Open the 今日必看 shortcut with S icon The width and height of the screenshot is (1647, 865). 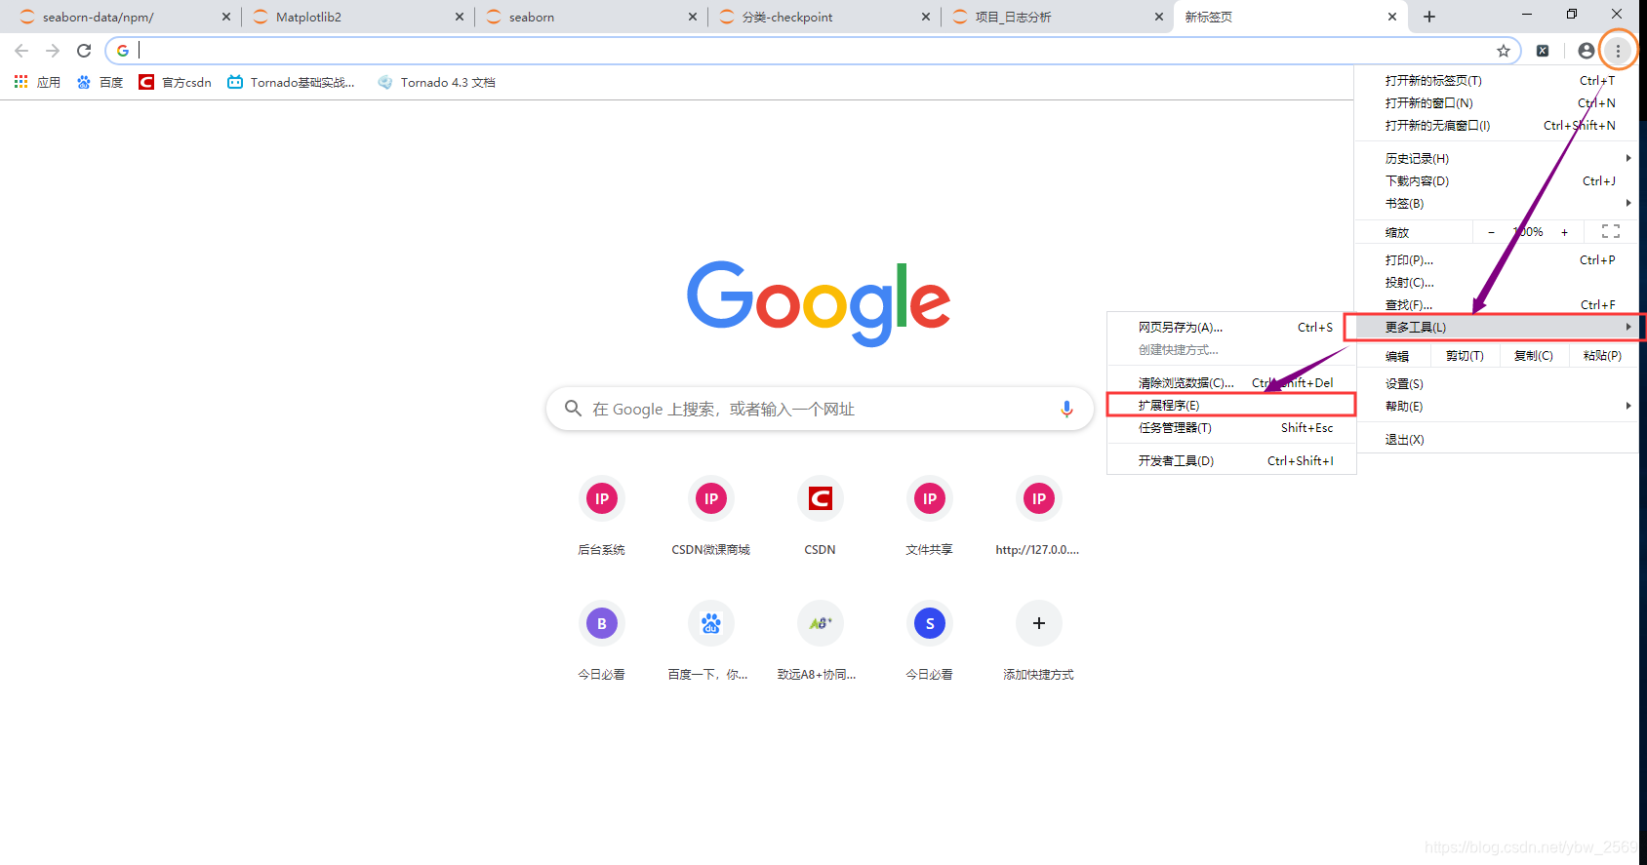click(930, 642)
